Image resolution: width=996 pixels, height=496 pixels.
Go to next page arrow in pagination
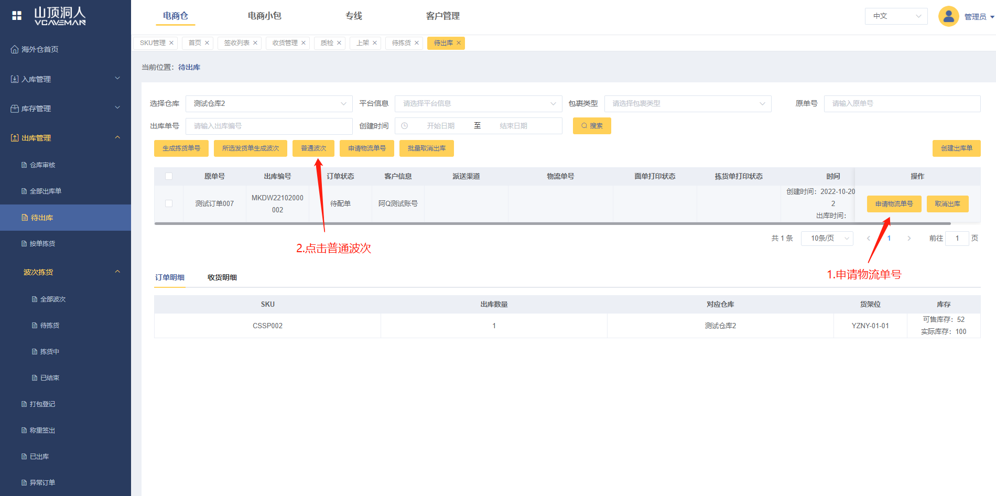pyautogui.click(x=909, y=239)
